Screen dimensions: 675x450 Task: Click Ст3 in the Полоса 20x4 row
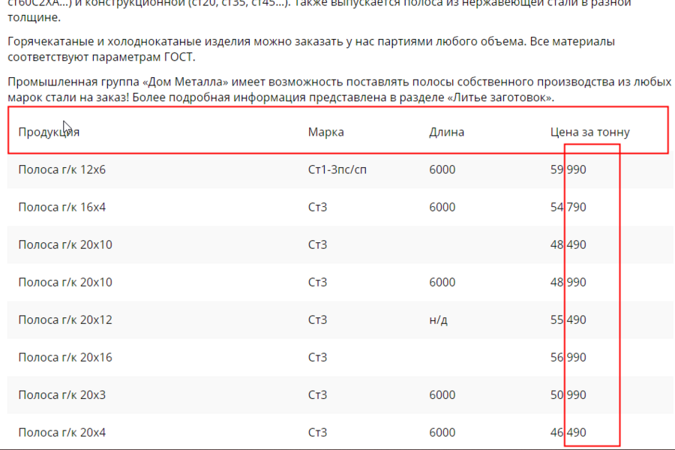[x=317, y=432]
